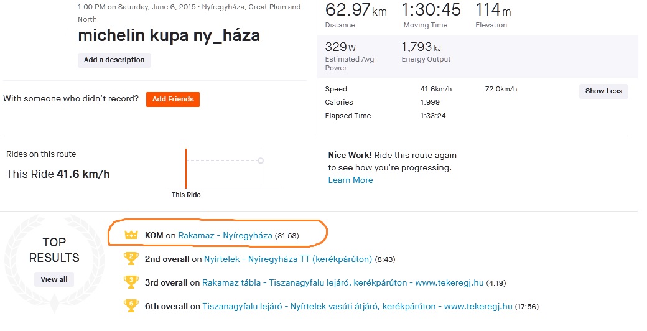Image resolution: width=647 pixels, height=331 pixels.
Task: Click the orange This Ride bar in chart
Action: (x=185, y=168)
